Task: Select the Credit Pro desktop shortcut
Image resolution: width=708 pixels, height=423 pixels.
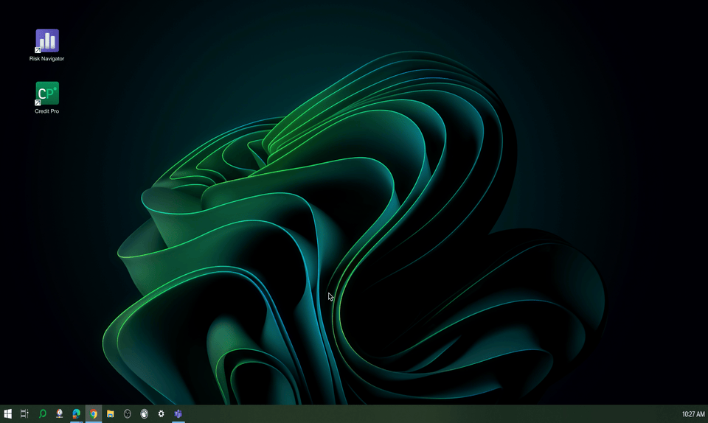Action: point(47,94)
